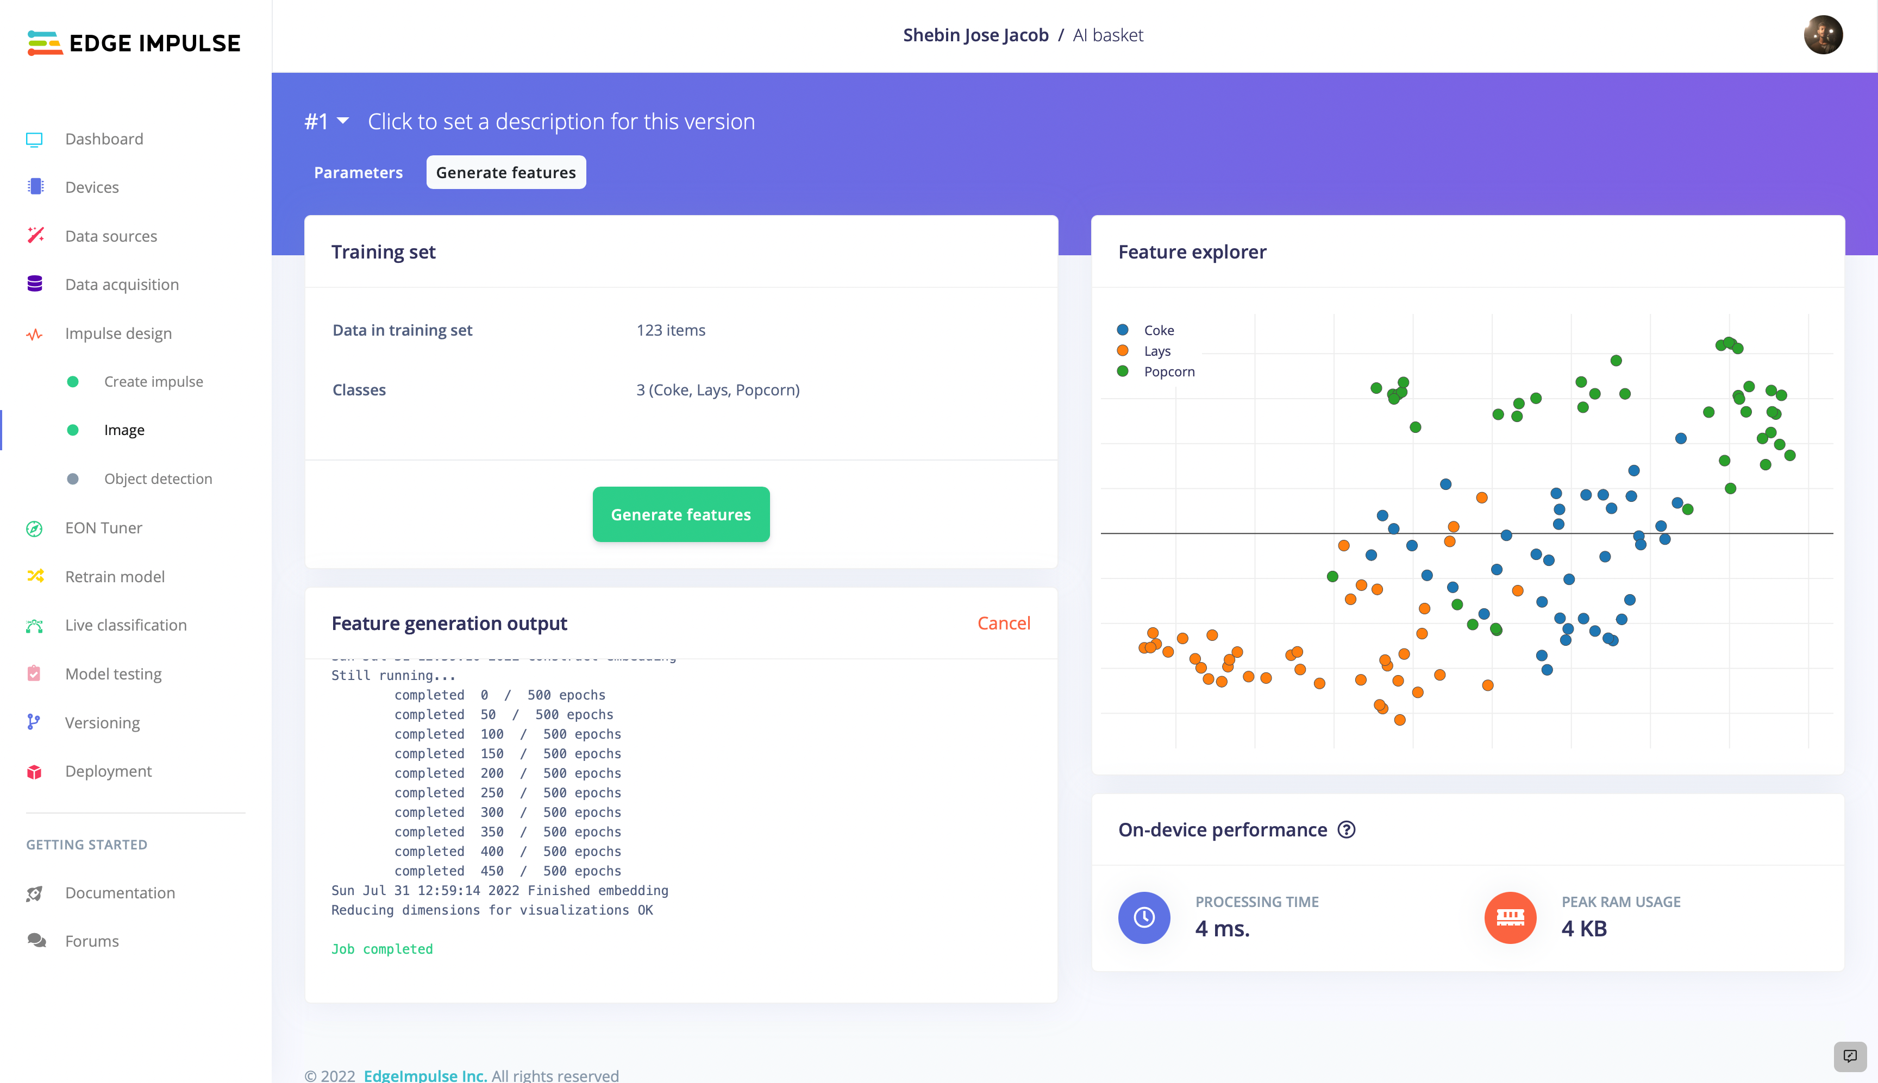Click the Documentation rocket icon
The image size is (1878, 1083).
coord(34,893)
